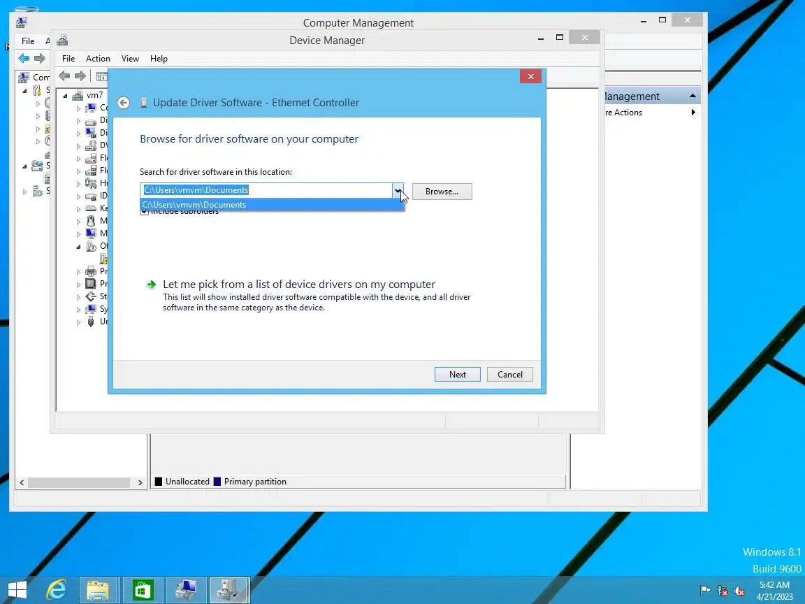Select the System Tools wrench icon
The image size is (805, 604).
click(x=37, y=90)
